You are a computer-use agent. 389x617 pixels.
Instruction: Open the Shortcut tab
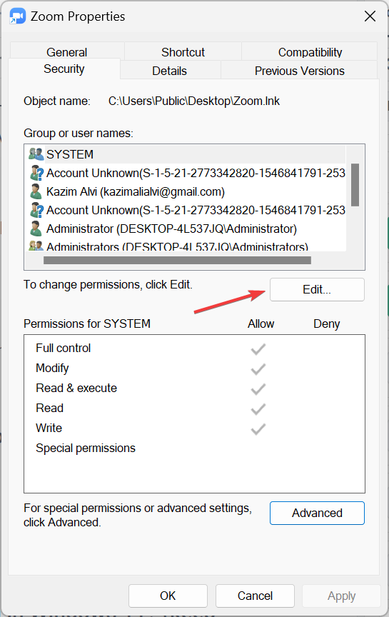click(x=183, y=52)
